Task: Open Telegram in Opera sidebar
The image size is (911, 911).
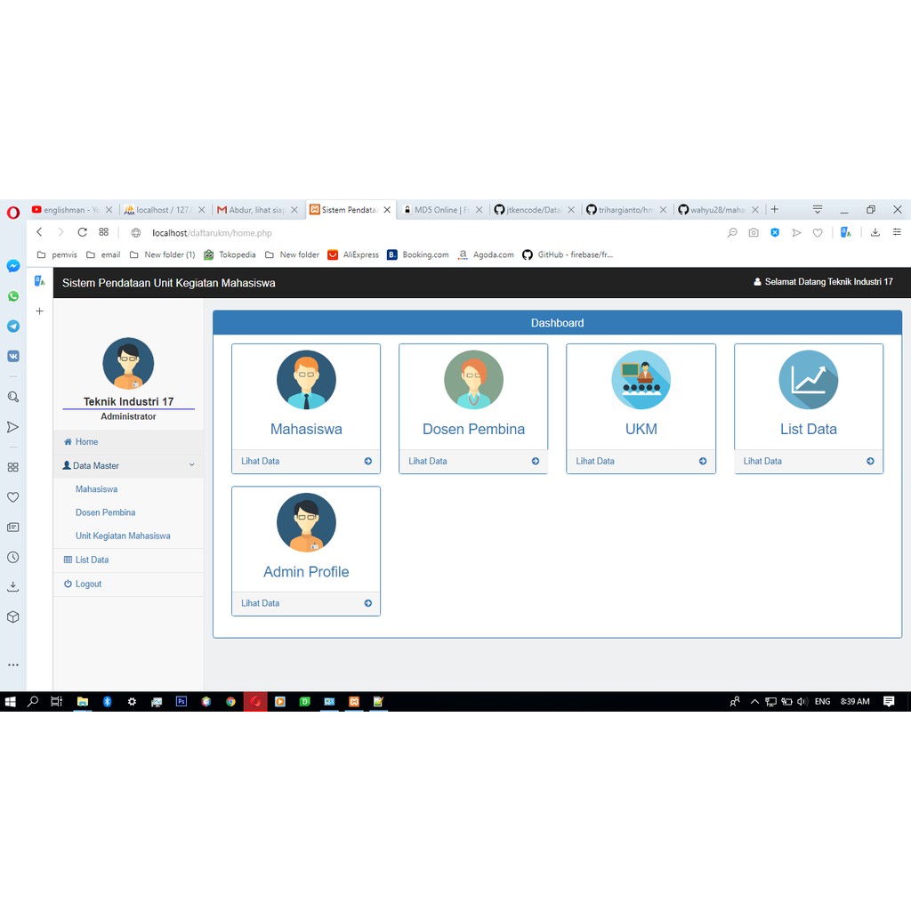Action: 13,326
